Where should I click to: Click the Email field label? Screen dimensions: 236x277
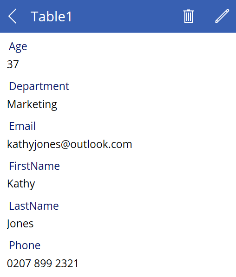click(x=22, y=126)
